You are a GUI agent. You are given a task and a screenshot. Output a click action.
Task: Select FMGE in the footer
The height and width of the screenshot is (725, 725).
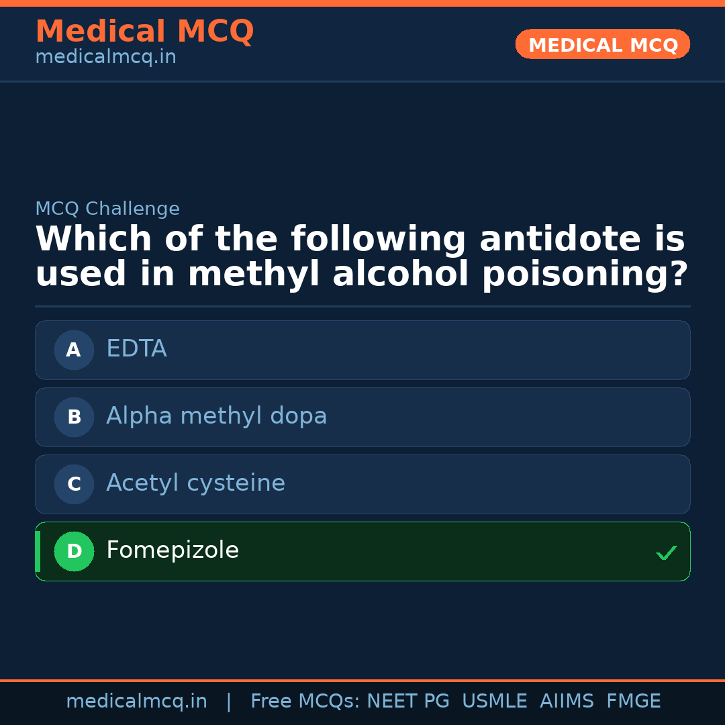633,702
